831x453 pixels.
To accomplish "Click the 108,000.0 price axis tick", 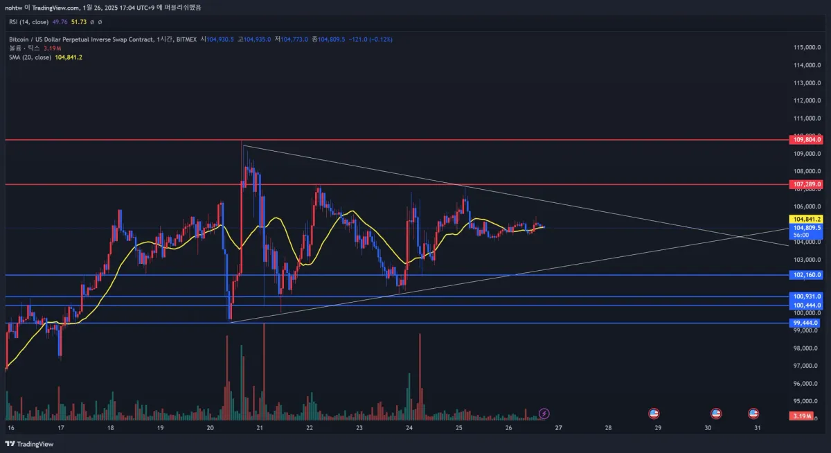I will click(x=807, y=171).
